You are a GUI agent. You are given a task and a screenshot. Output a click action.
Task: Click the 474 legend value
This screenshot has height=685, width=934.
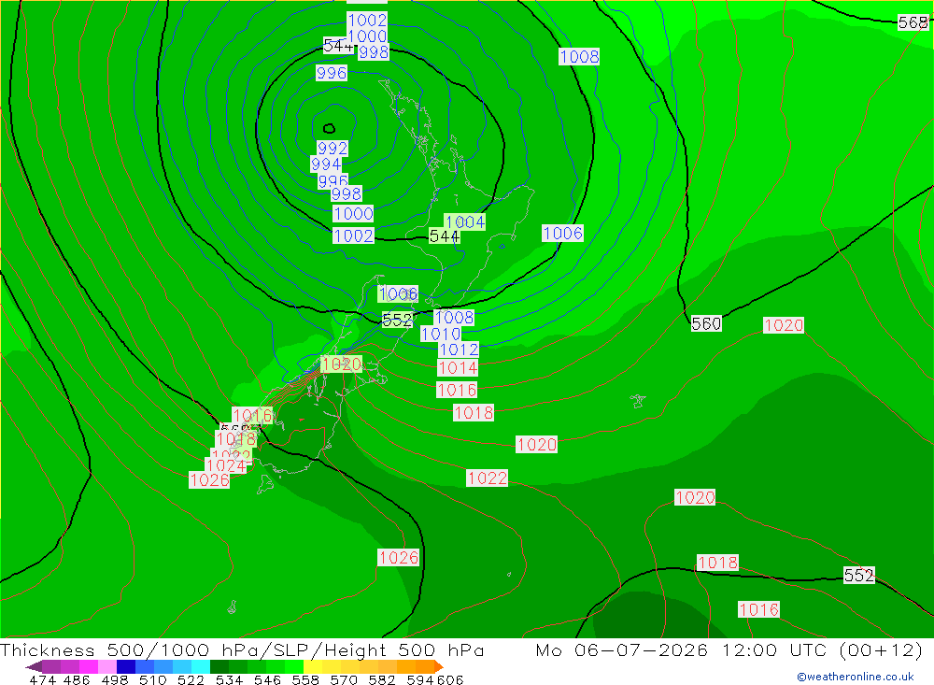tap(42, 680)
